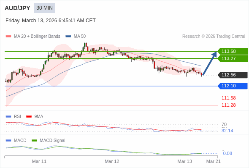249x168 pixels.
Task: Click the MA 50 blue legend swatch
Action: pos(68,37)
